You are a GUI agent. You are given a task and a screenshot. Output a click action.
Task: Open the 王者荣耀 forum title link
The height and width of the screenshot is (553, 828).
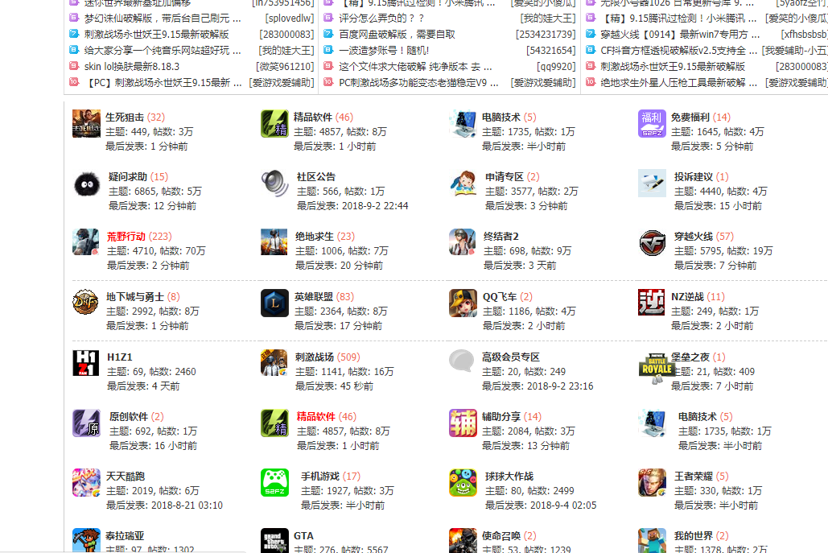click(694, 477)
